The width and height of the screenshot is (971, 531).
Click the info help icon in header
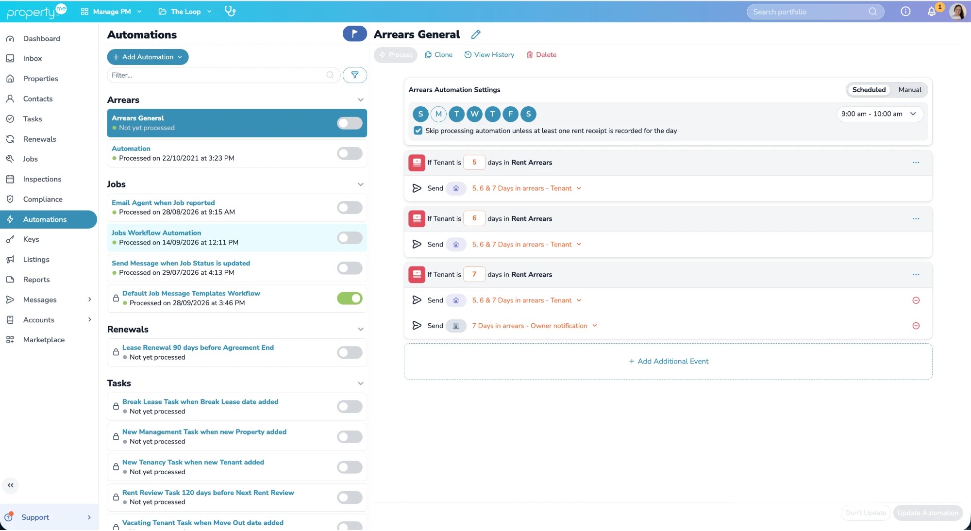[905, 12]
